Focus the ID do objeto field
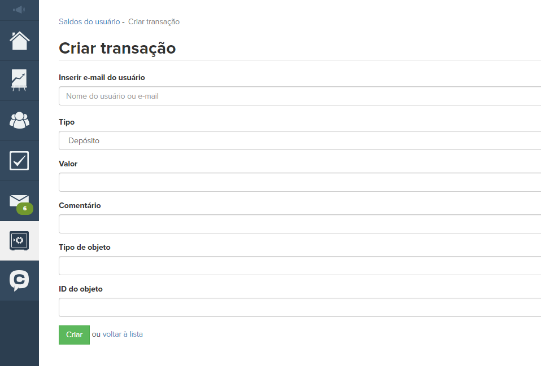The image size is (541, 366). tap(300, 307)
